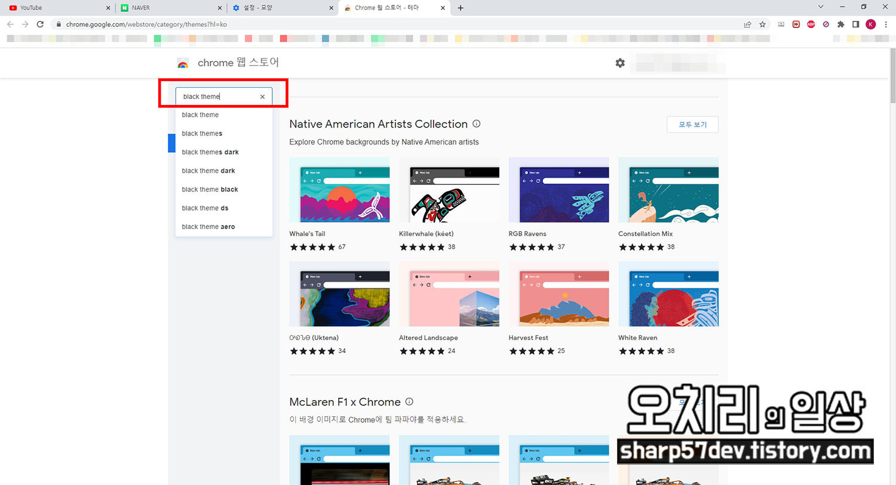Close the 설정 - 모양 tab
Image resolution: width=896 pixels, height=485 pixels.
[x=332, y=8]
